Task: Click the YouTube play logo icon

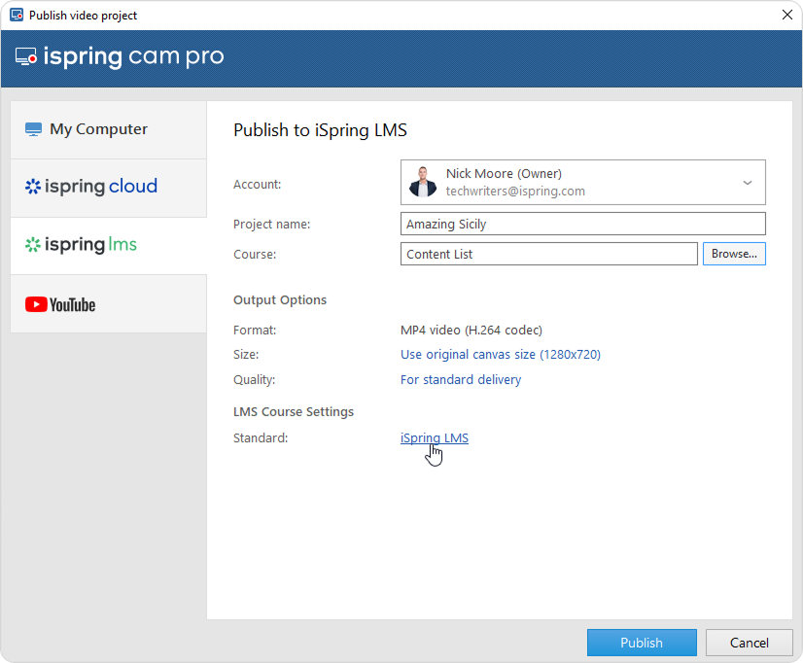Action: click(x=36, y=304)
